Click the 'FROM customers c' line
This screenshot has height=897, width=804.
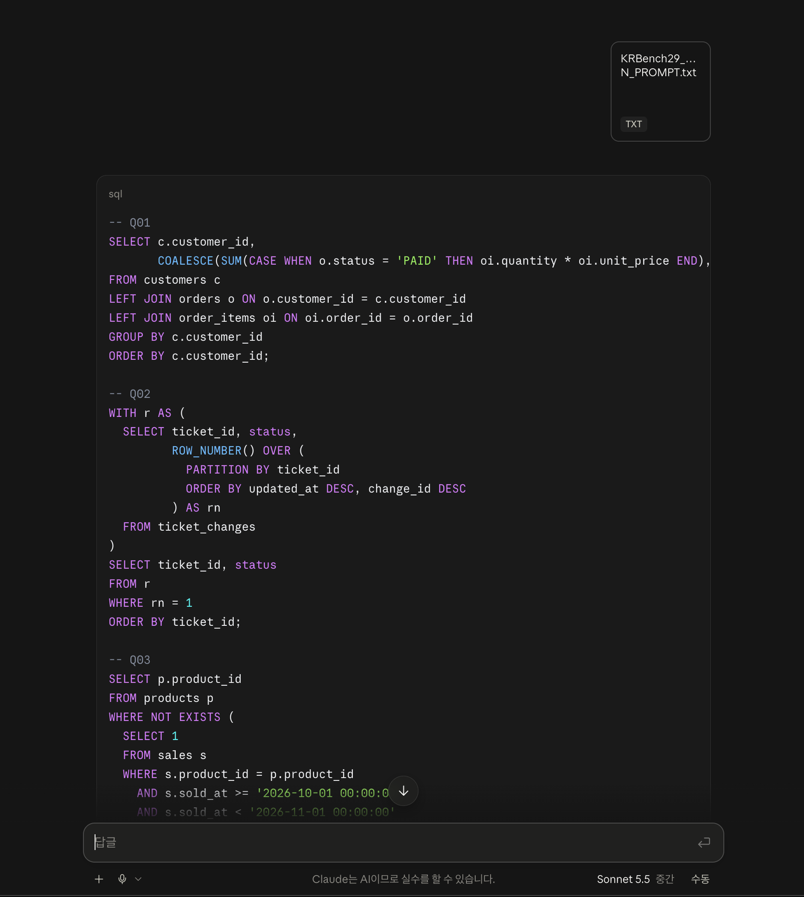point(165,280)
